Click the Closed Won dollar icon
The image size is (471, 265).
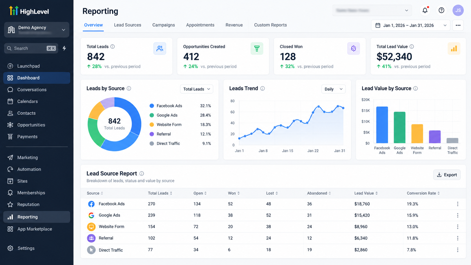pyautogui.click(x=354, y=48)
